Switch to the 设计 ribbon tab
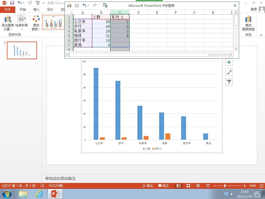This screenshot has height=199, width=265. click(x=50, y=10)
